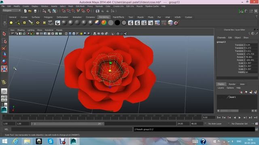The height and width of the screenshot is (145, 259).
Task: Click Options in Layer Editor
Action: pyautogui.click(x=230, y=88)
